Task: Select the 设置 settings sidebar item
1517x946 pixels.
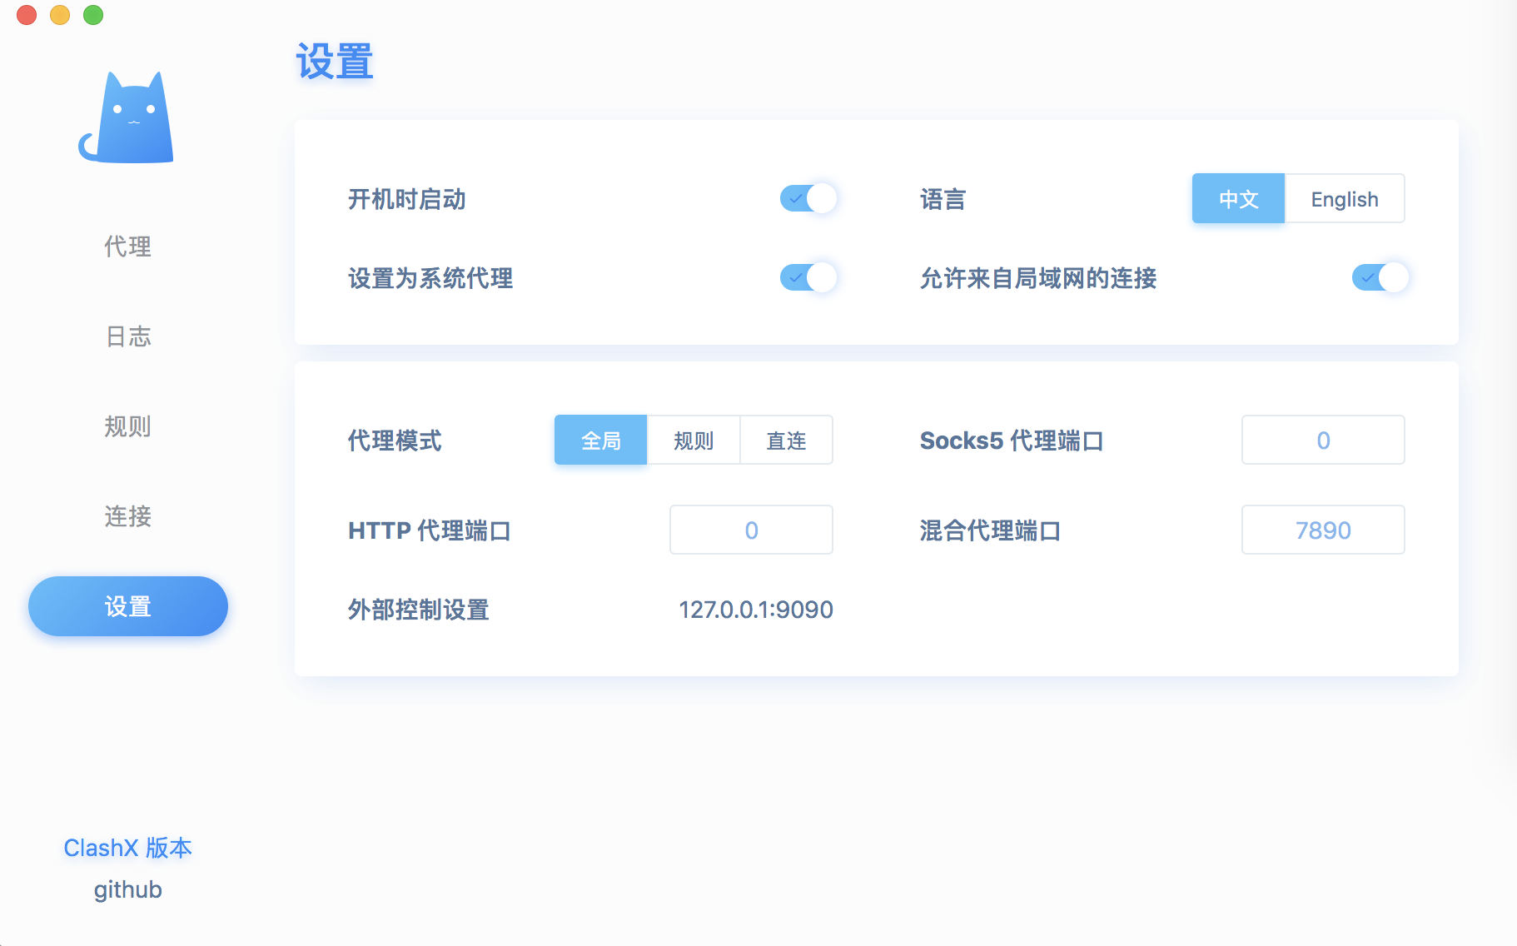Action: coord(127,606)
